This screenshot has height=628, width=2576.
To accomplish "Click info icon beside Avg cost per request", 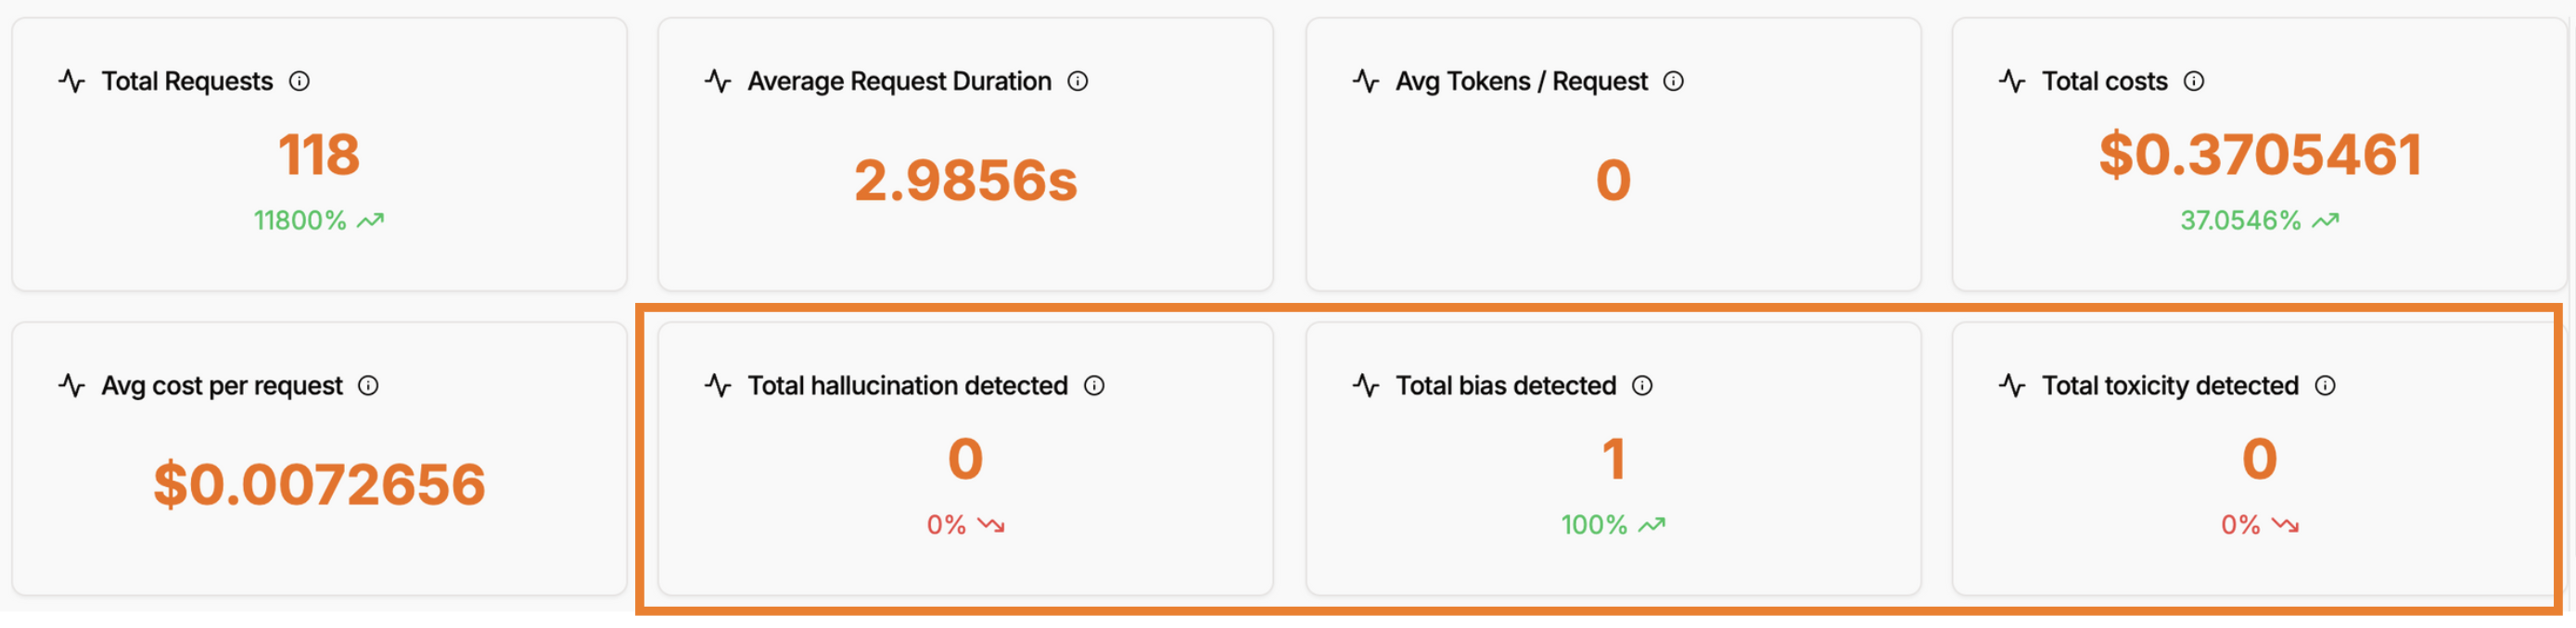I will point(368,385).
